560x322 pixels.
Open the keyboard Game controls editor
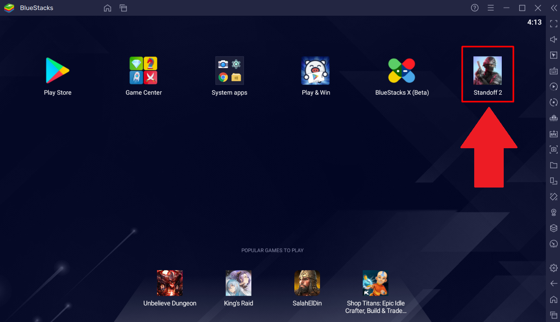(x=553, y=71)
